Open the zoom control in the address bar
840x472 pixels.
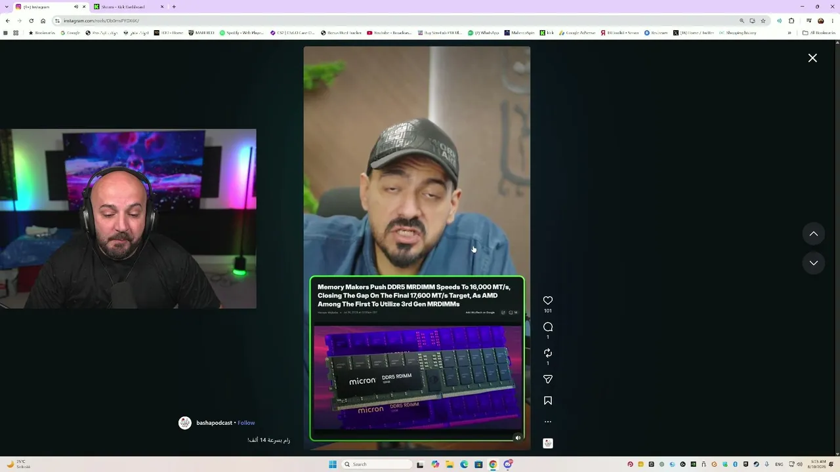pyautogui.click(x=742, y=20)
